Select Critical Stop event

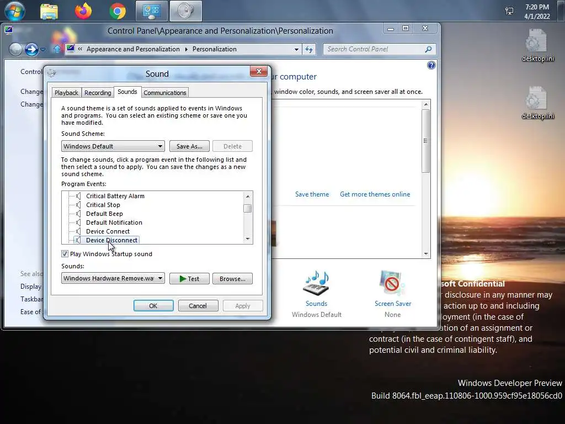tap(103, 205)
